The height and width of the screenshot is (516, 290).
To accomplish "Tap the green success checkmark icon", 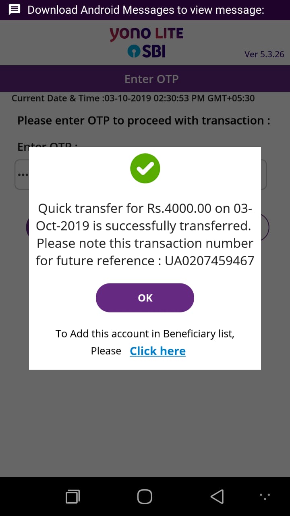I will click(145, 169).
